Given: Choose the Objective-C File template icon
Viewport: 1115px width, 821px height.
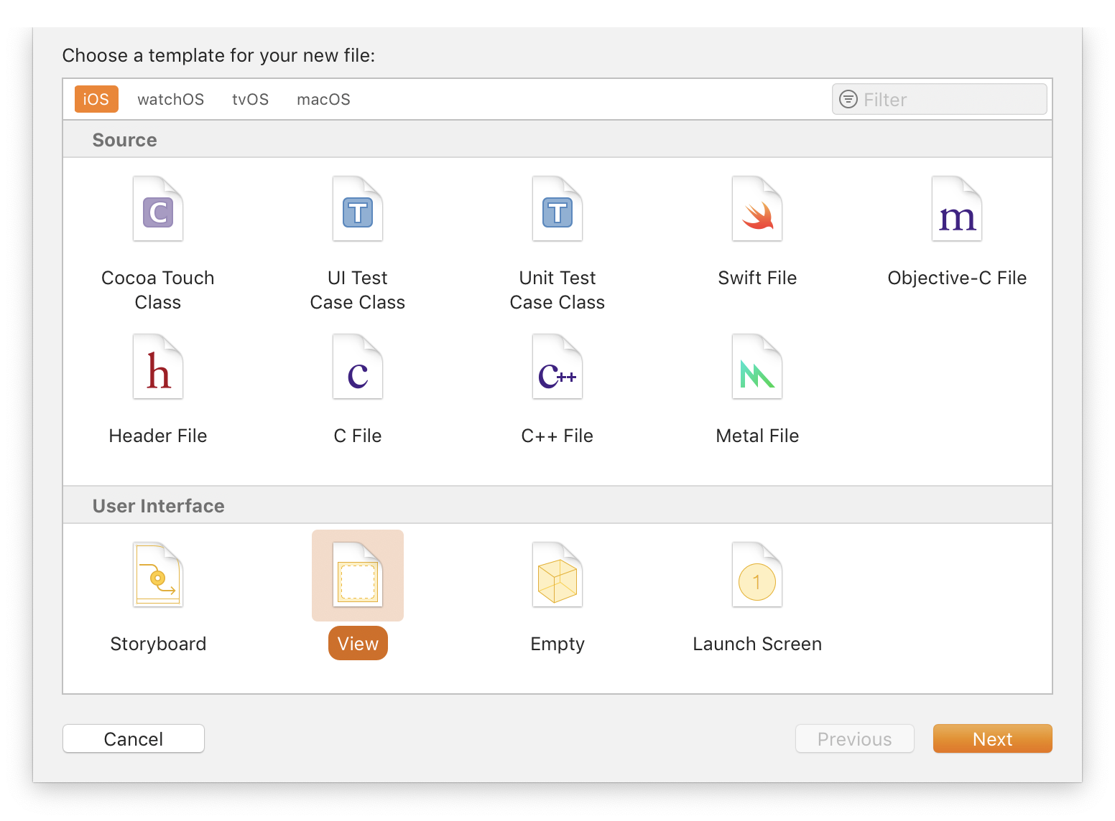Looking at the screenshot, I should click(957, 210).
